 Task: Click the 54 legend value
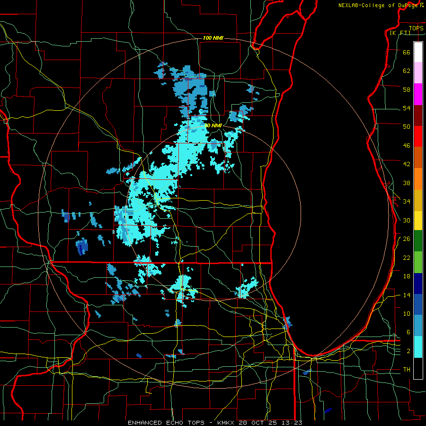(x=407, y=108)
